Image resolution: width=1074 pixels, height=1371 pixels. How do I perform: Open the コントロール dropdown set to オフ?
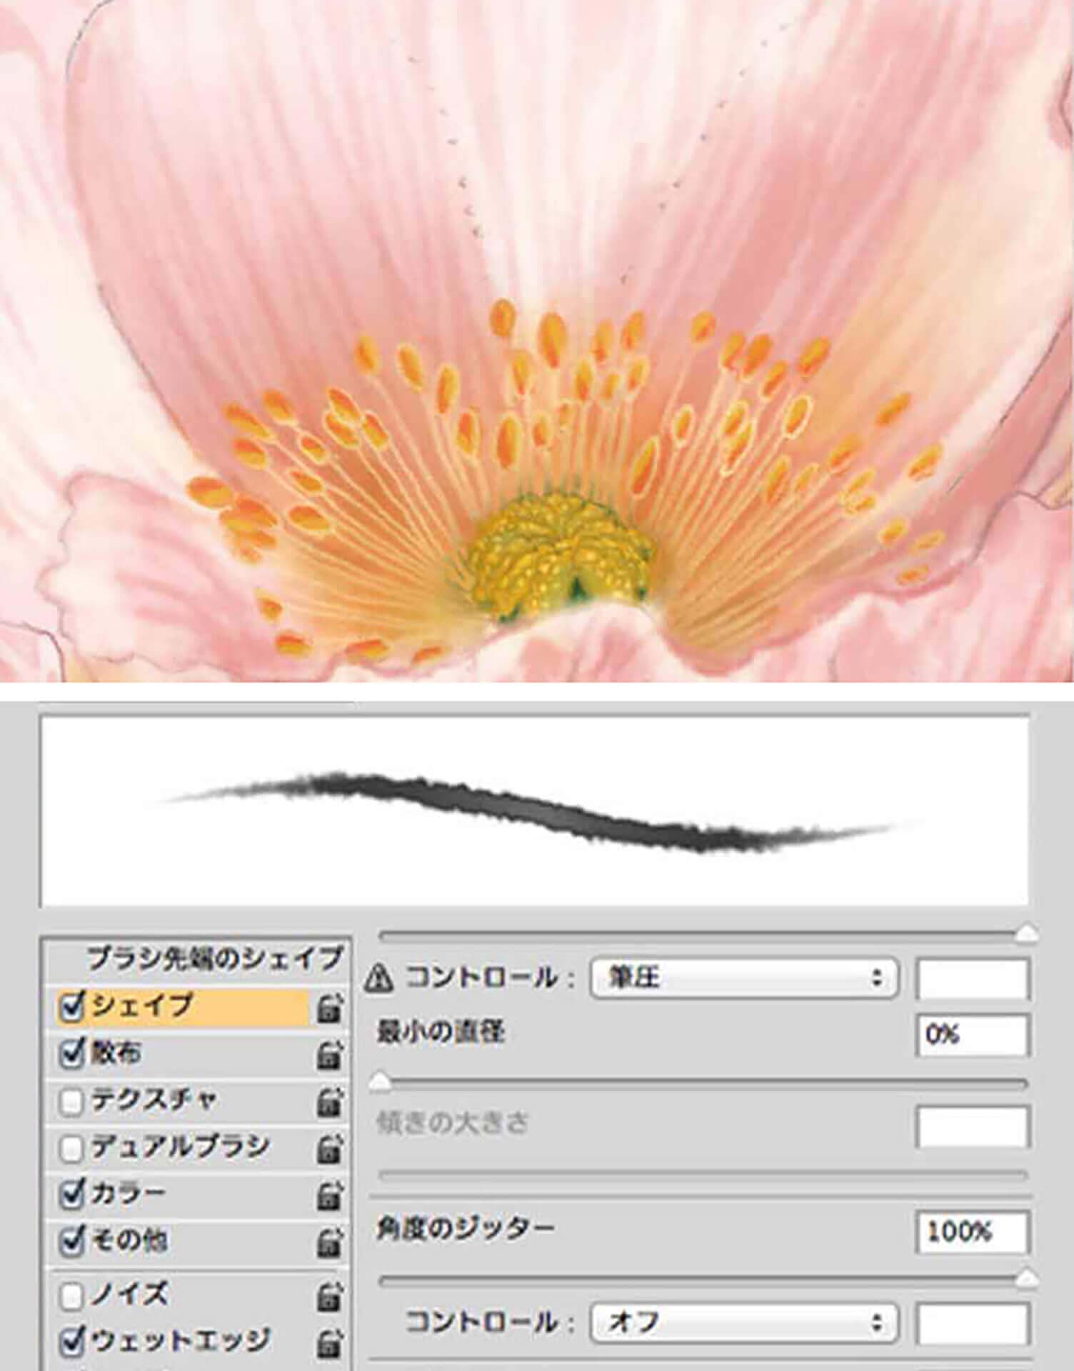743,1322
